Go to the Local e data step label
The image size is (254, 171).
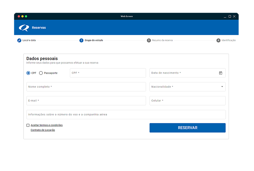pyautogui.click(x=29, y=40)
